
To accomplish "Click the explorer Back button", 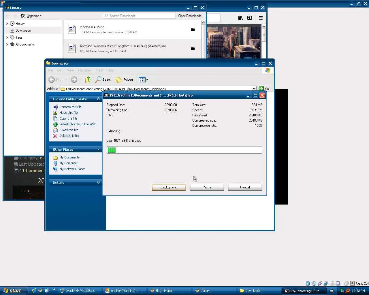I will [x=56, y=80].
